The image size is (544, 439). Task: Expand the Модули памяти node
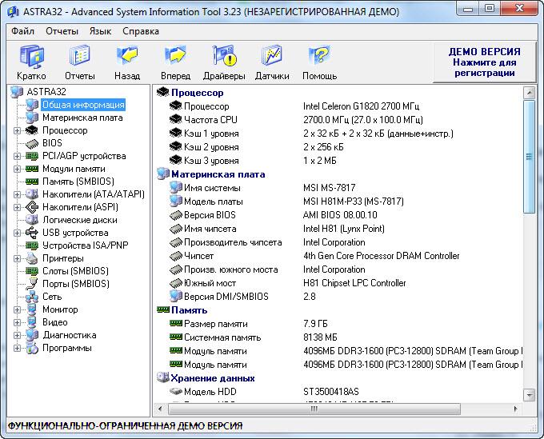(x=17, y=169)
